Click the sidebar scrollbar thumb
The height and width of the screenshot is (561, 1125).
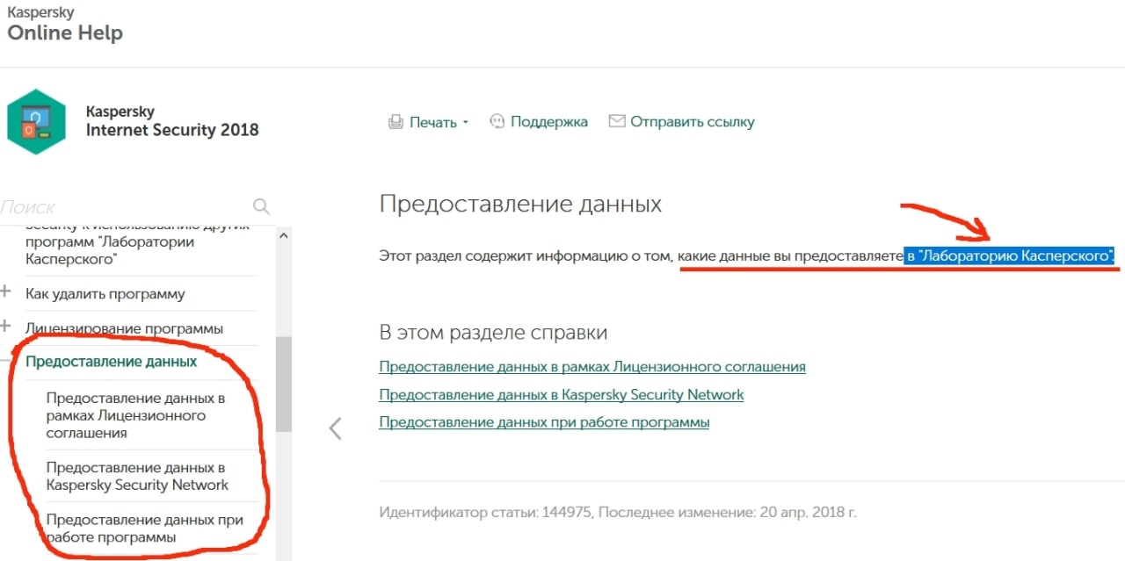(x=283, y=384)
